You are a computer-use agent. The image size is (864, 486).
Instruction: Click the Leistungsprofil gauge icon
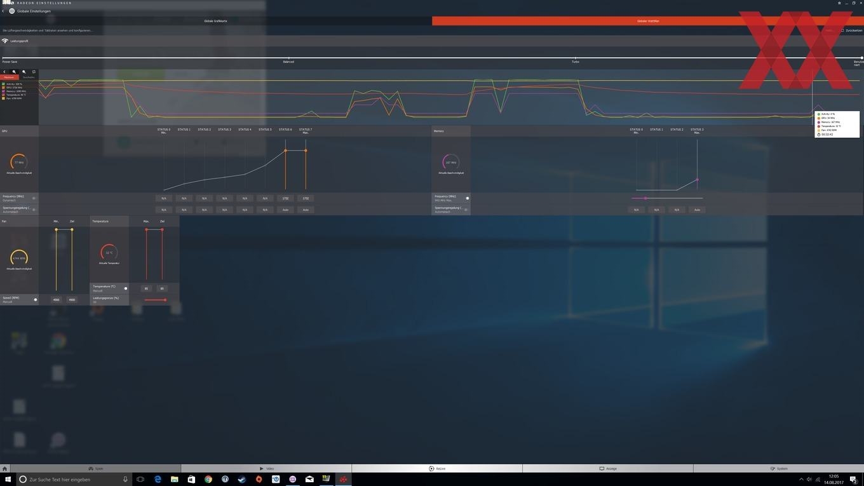pyautogui.click(x=5, y=41)
